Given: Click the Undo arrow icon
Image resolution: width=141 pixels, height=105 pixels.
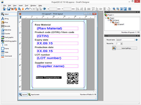Looking at the screenshot, I should click(27, 9).
